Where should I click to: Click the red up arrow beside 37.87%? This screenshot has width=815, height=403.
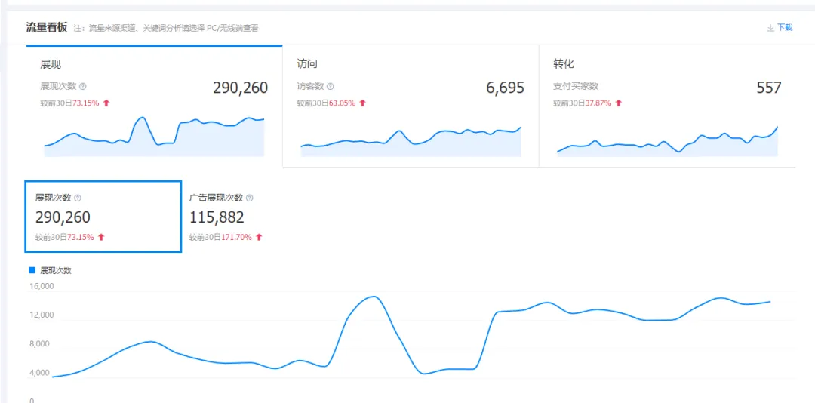[619, 103]
